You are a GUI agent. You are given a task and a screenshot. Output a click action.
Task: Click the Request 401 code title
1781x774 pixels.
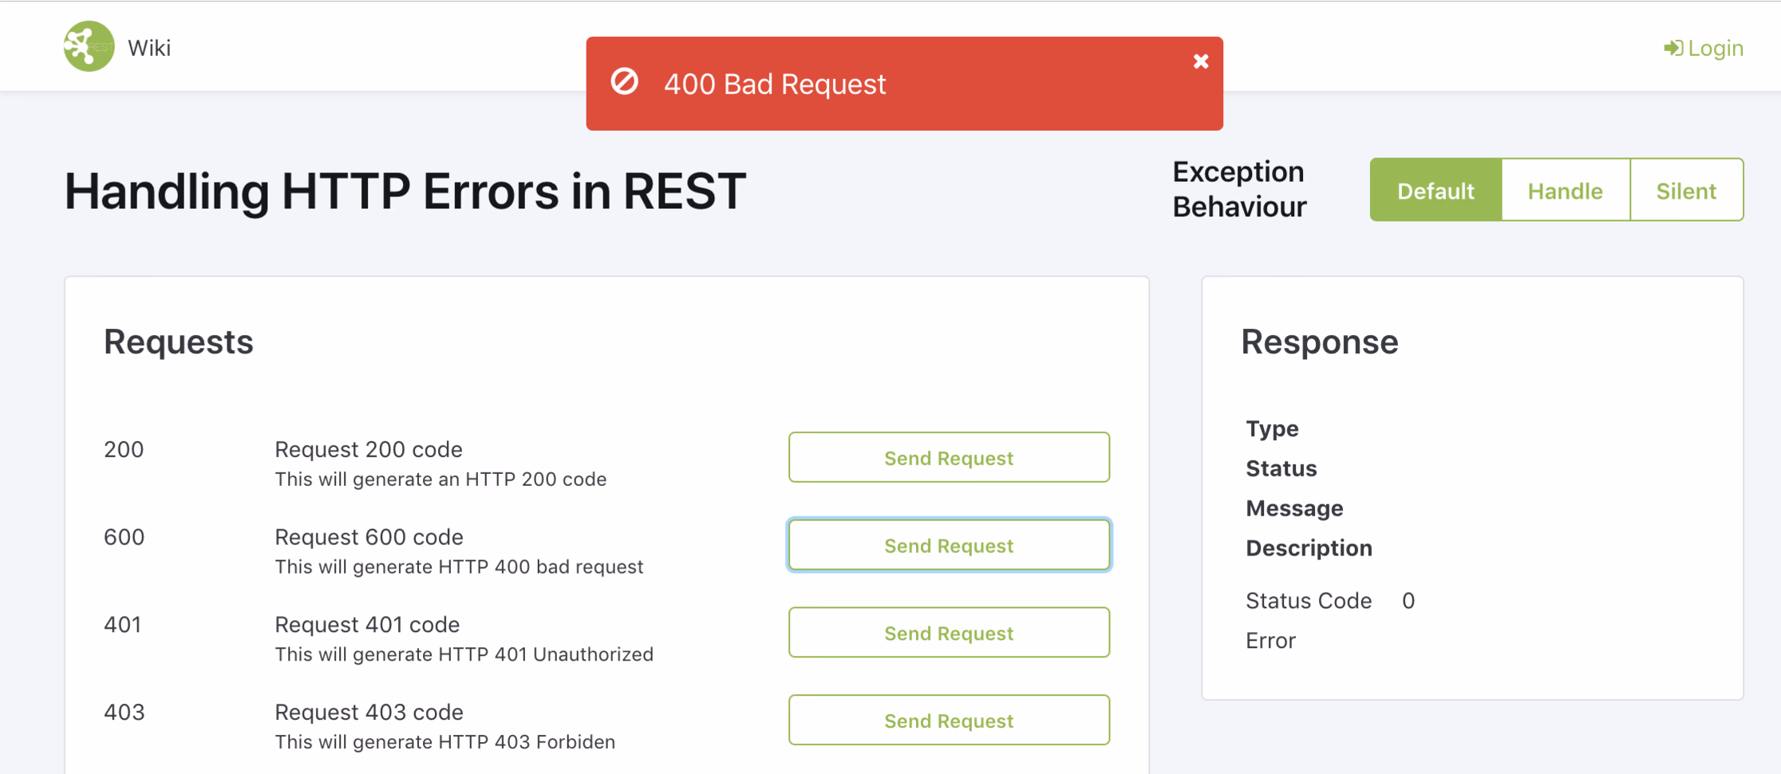(367, 624)
